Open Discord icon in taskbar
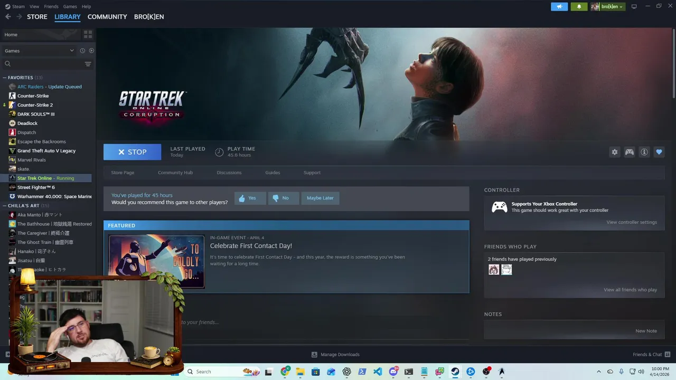Image resolution: width=676 pixels, height=380 pixels. [393, 372]
